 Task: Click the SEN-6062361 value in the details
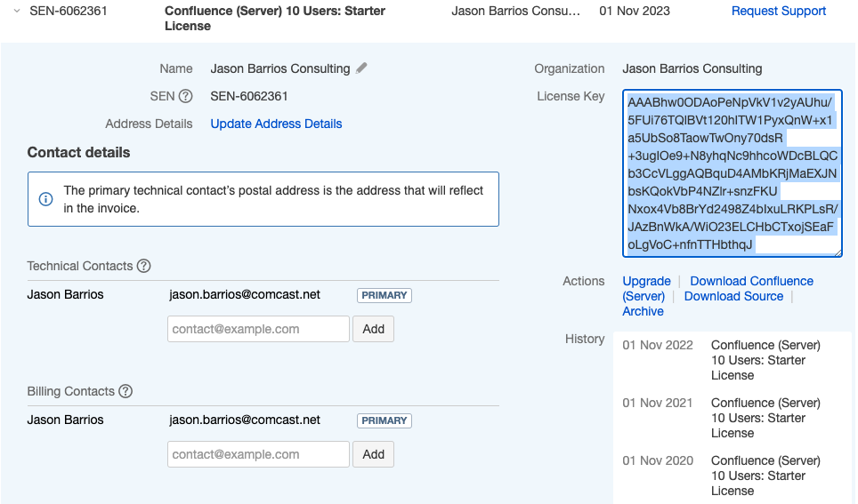coord(249,96)
